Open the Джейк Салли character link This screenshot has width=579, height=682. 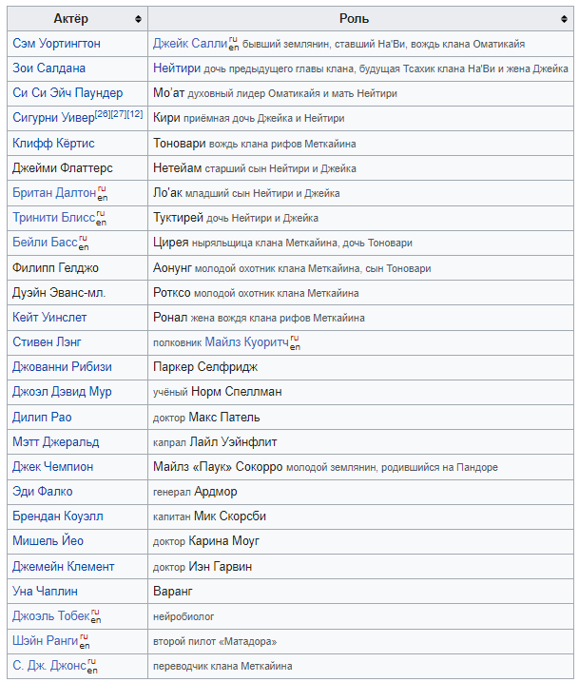[190, 44]
